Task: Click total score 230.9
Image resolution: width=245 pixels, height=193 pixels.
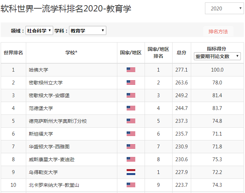Action: 182,146
